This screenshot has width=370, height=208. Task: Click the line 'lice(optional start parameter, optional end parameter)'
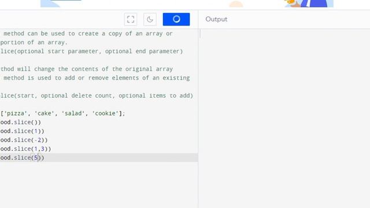click(x=91, y=51)
